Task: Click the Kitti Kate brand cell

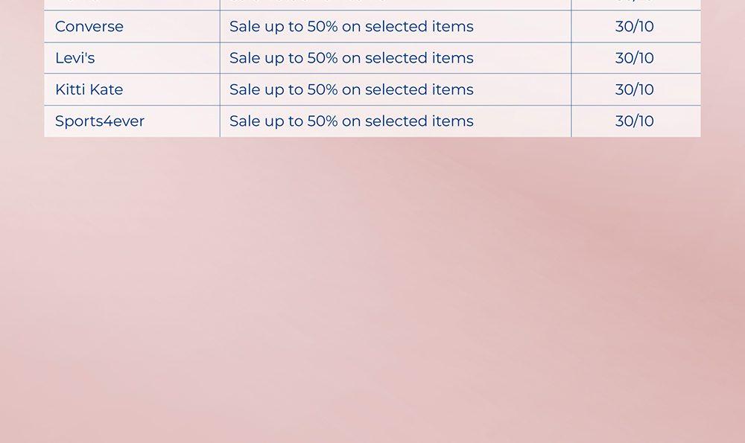Action: [x=89, y=90]
